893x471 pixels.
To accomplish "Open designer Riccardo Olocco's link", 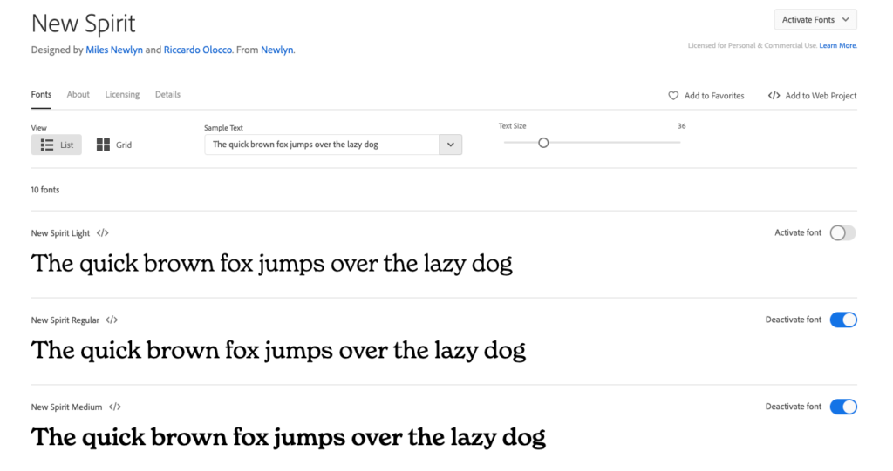I will point(198,50).
